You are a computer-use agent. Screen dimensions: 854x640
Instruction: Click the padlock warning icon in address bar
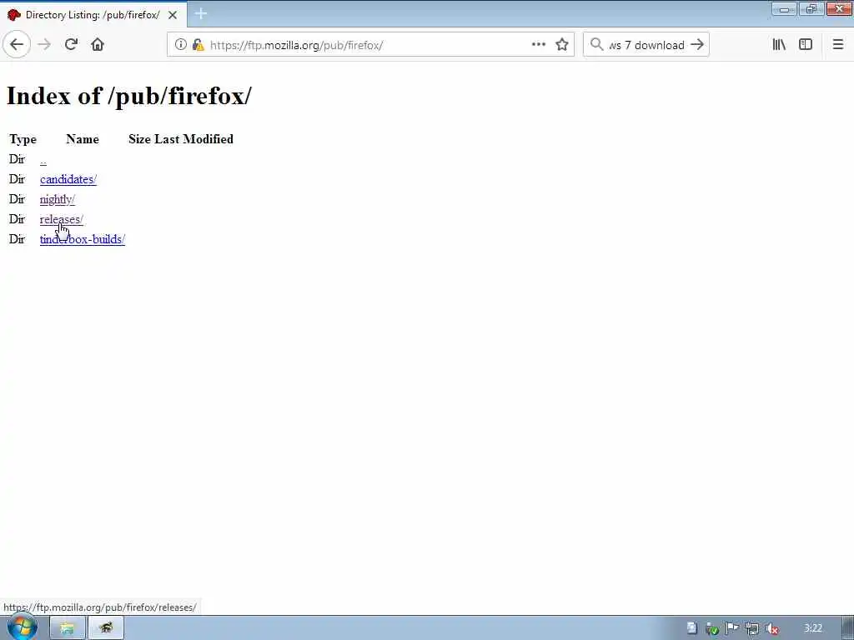click(198, 45)
